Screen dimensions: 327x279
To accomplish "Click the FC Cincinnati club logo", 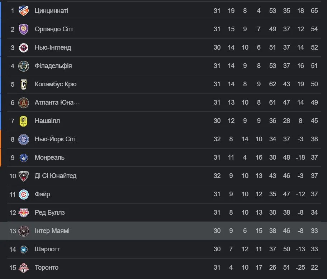I will pos(23,11).
